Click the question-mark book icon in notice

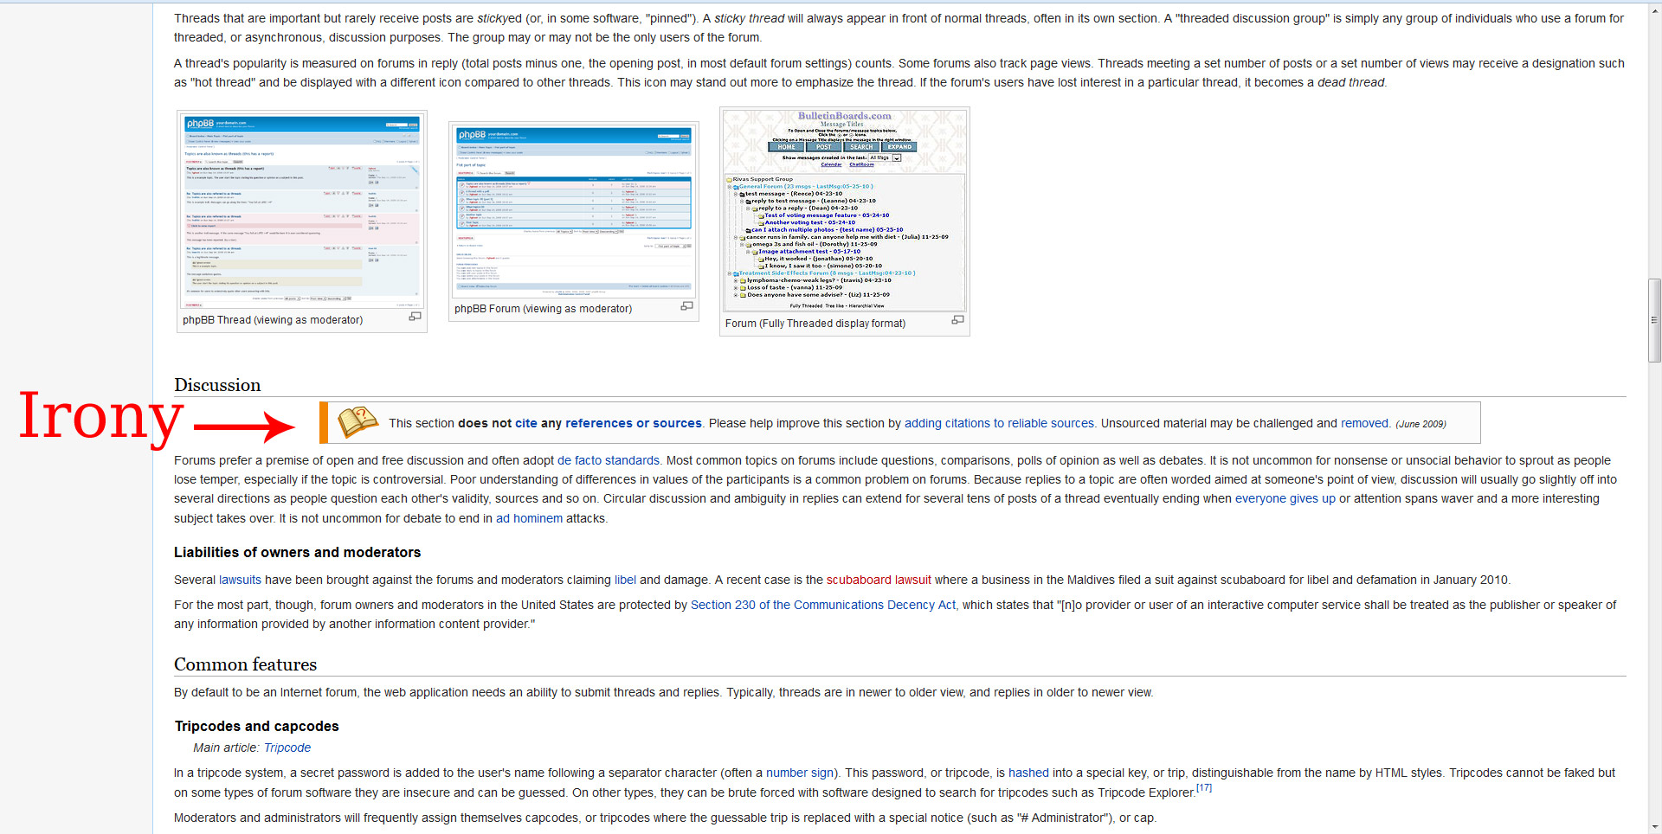point(358,422)
